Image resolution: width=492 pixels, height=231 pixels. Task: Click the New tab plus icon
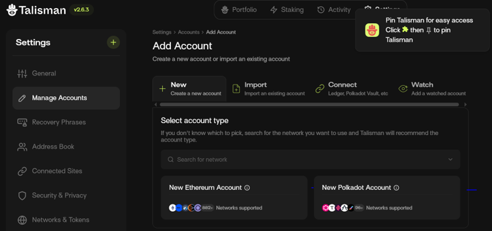[x=162, y=88]
